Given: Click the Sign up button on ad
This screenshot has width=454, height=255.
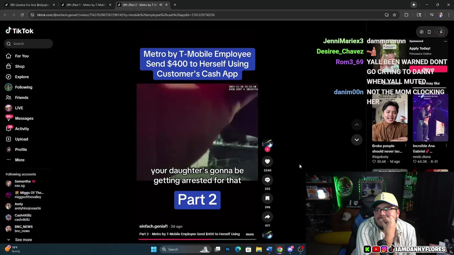Looking at the screenshot, I should coord(428,69).
